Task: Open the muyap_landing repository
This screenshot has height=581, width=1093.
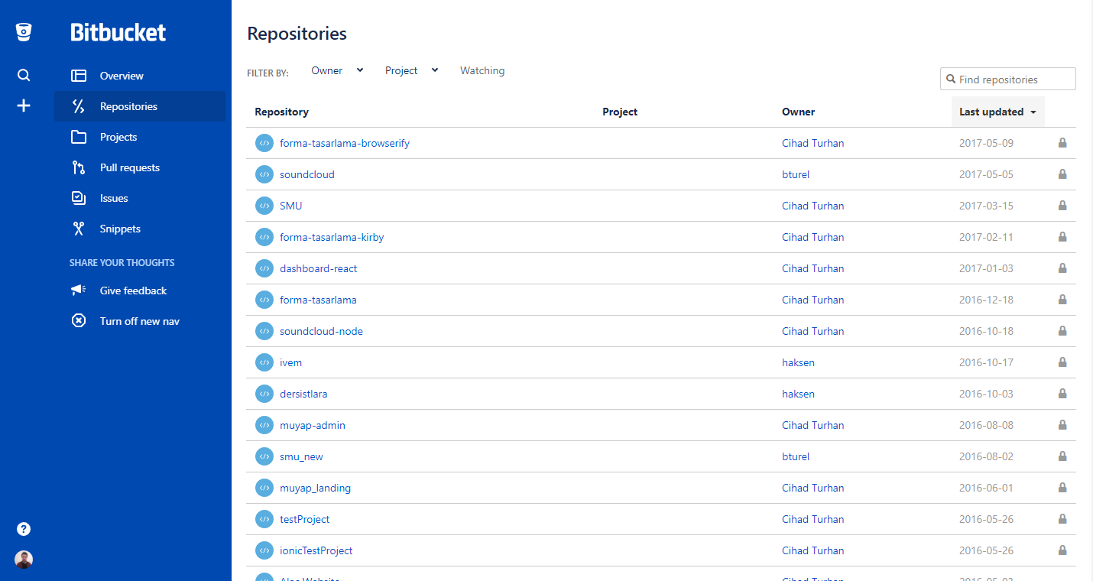Action: pos(316,488)
